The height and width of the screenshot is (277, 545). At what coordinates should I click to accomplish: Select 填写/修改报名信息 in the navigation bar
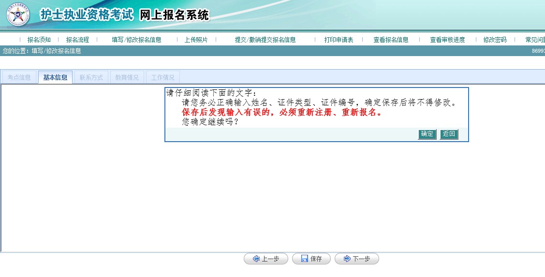(x=136, y=40)
